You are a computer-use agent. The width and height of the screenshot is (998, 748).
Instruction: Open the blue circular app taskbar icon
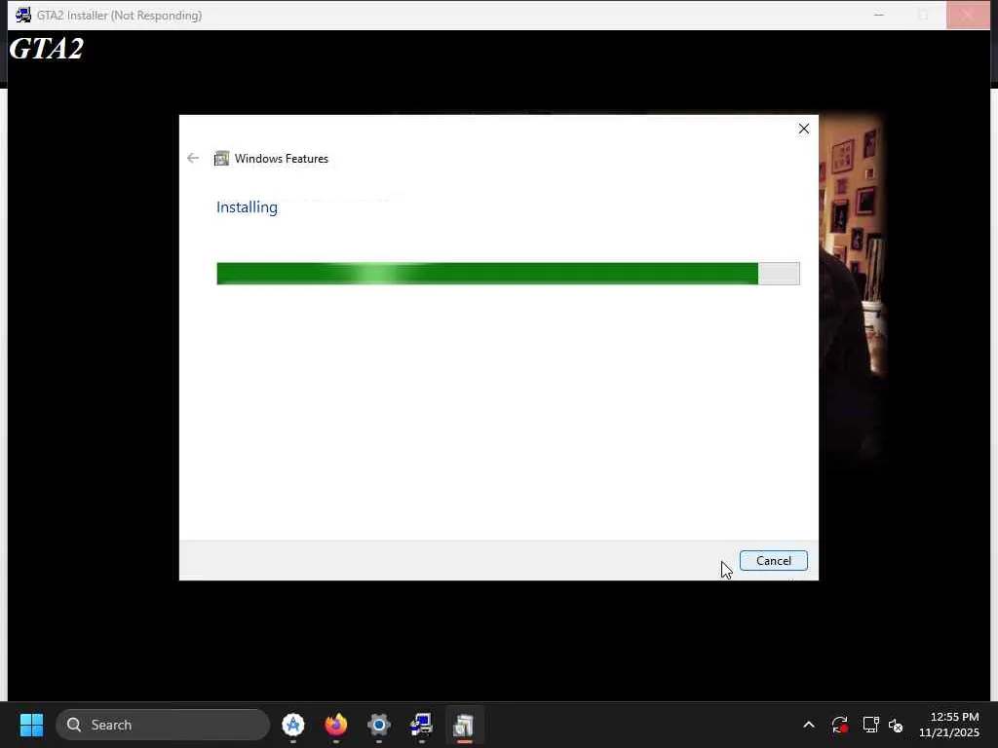292,725
